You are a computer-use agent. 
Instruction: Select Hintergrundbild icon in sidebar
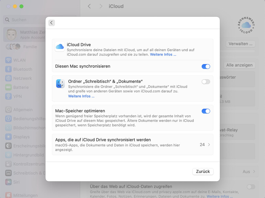click(8, 155)
